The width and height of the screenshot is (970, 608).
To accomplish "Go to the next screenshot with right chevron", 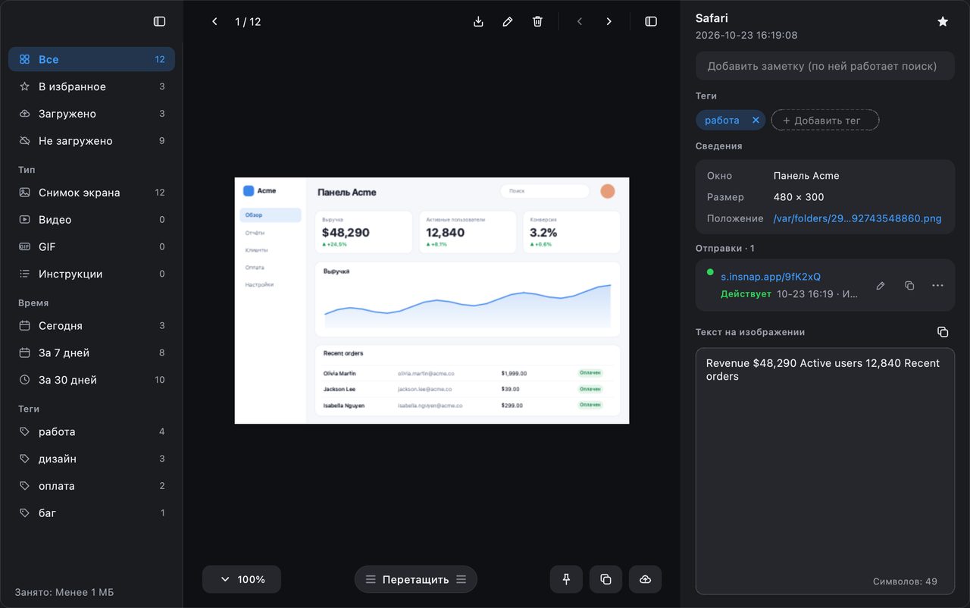I will click(609, 21).
